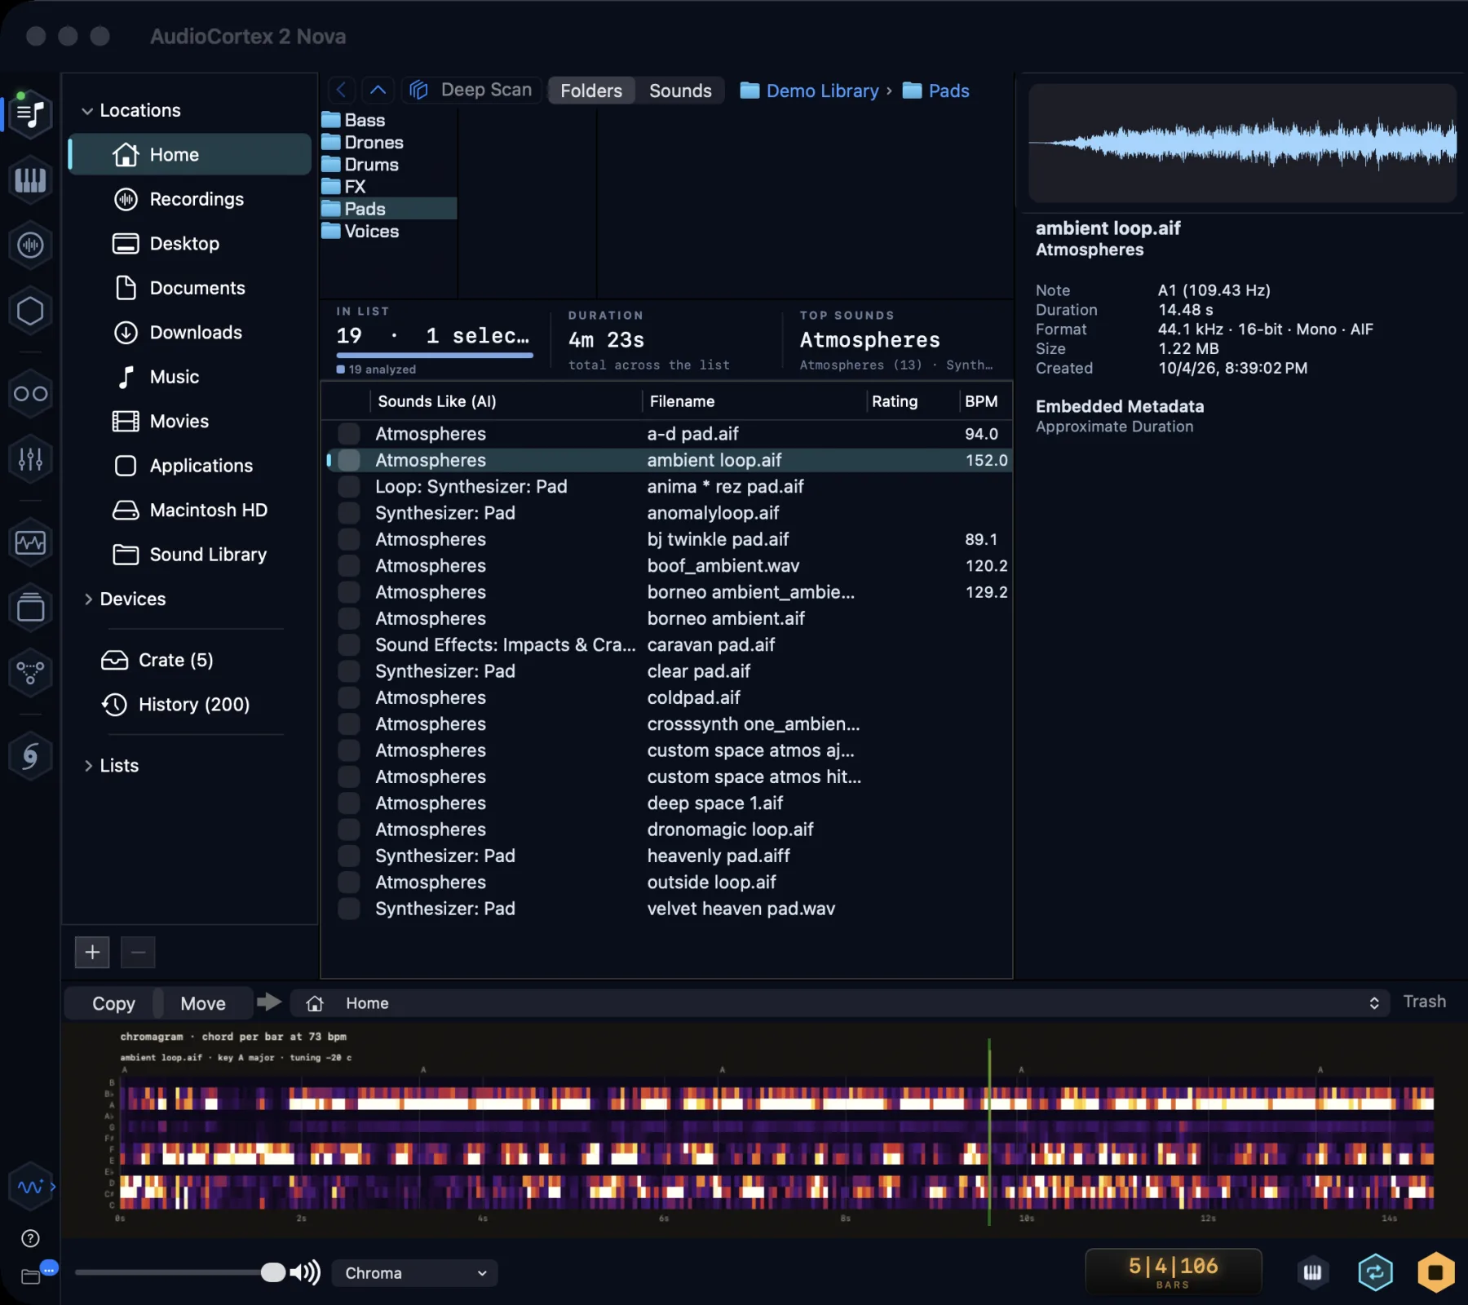Toggle the checkbox for heavenly pad.aiff
1468x1305 pixels.
tap(349, 856)
